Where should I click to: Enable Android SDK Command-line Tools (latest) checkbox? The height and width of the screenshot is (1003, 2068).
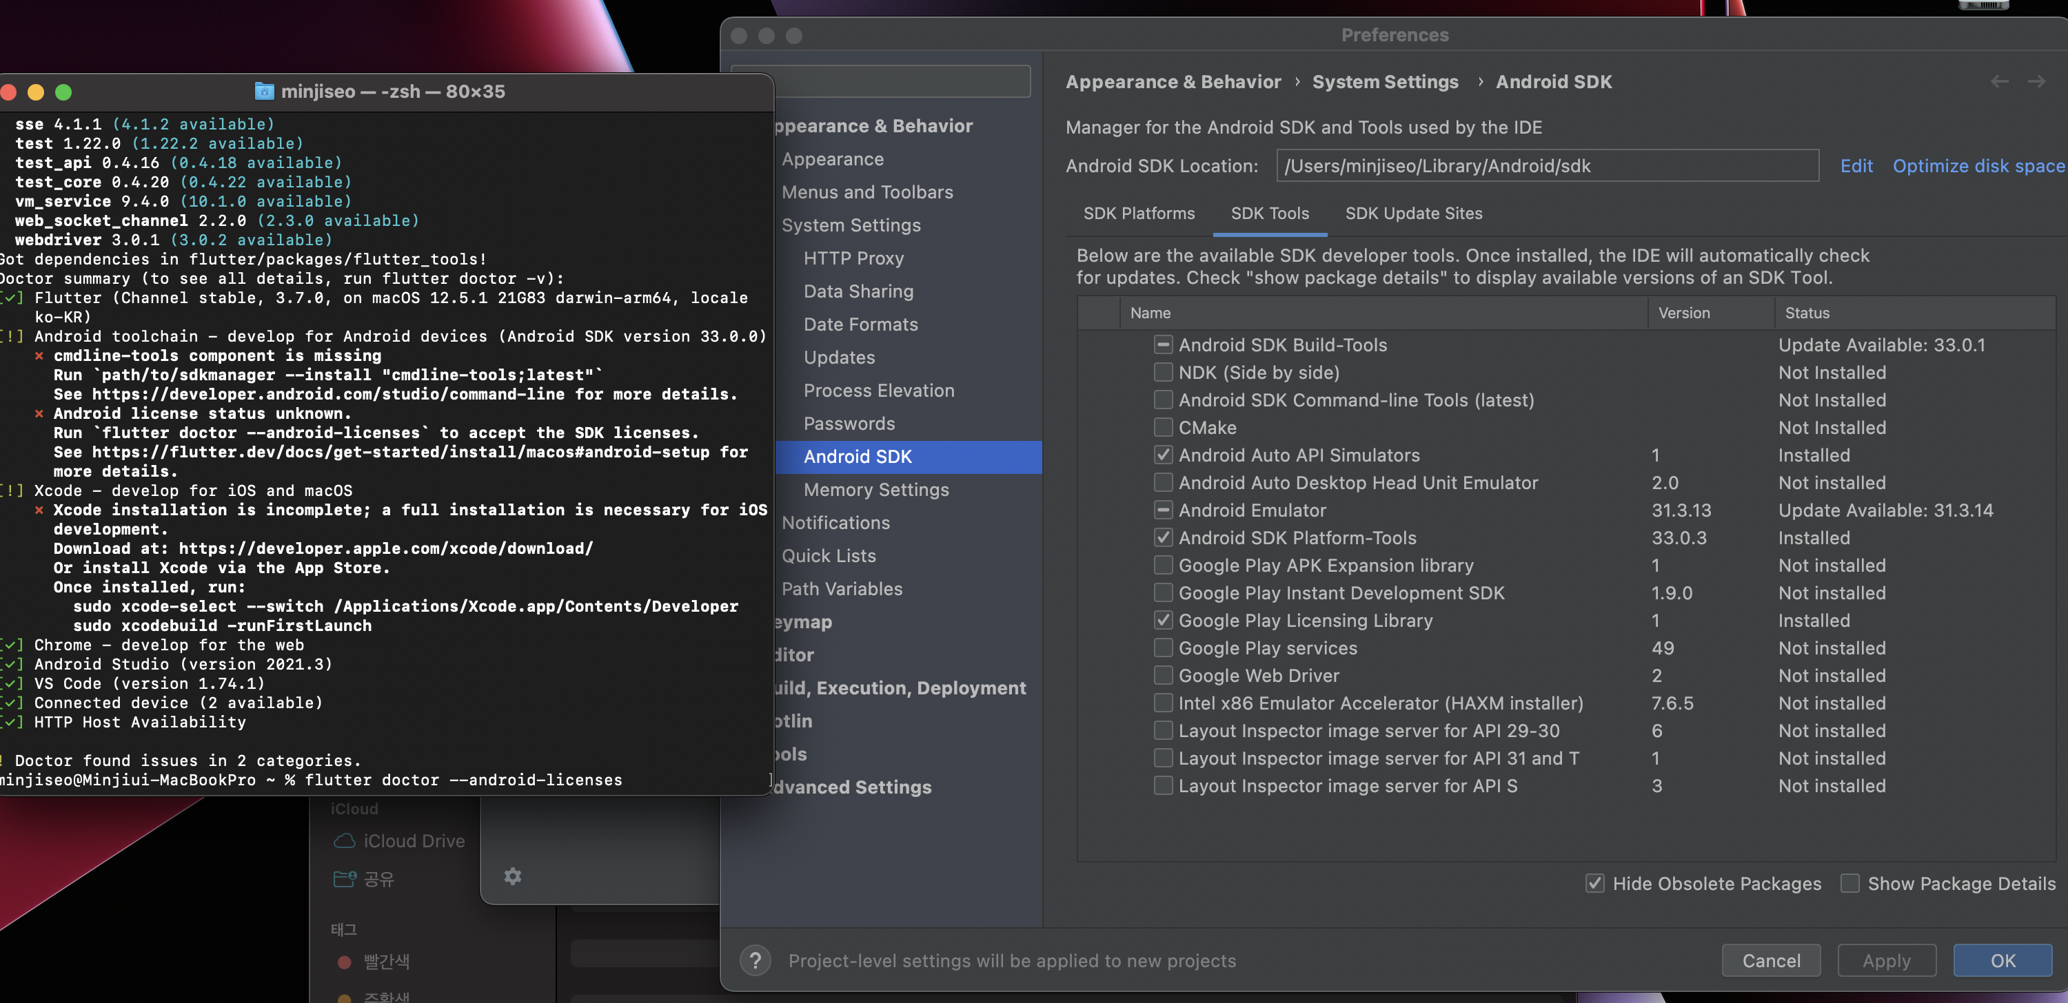(x=1162, y=400)
